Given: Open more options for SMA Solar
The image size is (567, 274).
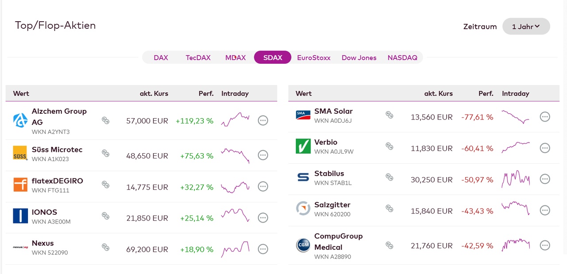Looking at the screenshot, I should pyautogui.click(x=545, y=117).
